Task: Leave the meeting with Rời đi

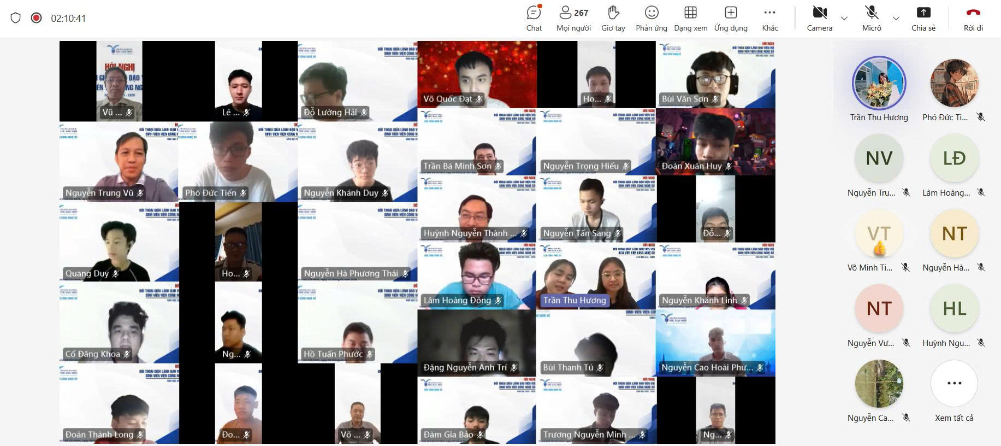Action: pos(973,18)
